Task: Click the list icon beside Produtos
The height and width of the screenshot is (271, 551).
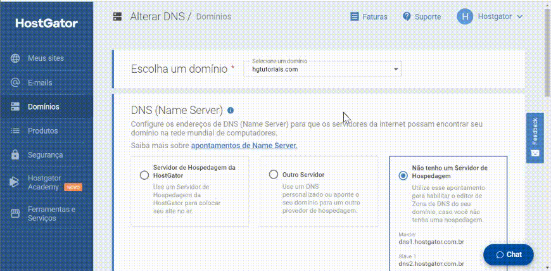Action: (15, 131)
